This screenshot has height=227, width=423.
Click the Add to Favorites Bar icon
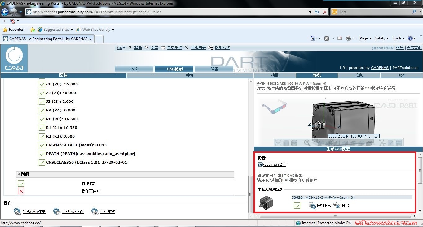pyautogui.click(x=33, y=30)
